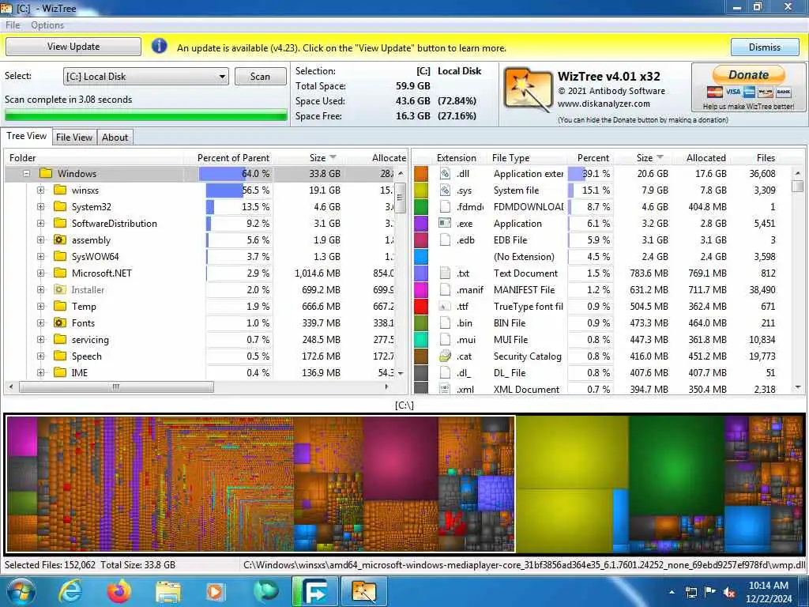The image size is (809, 607).
Task: Click the blue info icon in update bar
Action: pos(159,47)
